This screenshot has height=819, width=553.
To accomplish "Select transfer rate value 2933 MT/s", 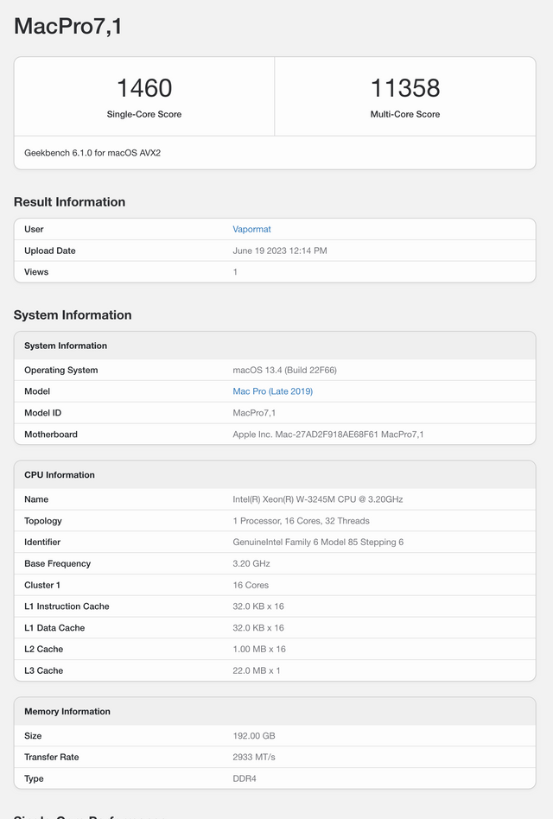I will coord(254,758).
